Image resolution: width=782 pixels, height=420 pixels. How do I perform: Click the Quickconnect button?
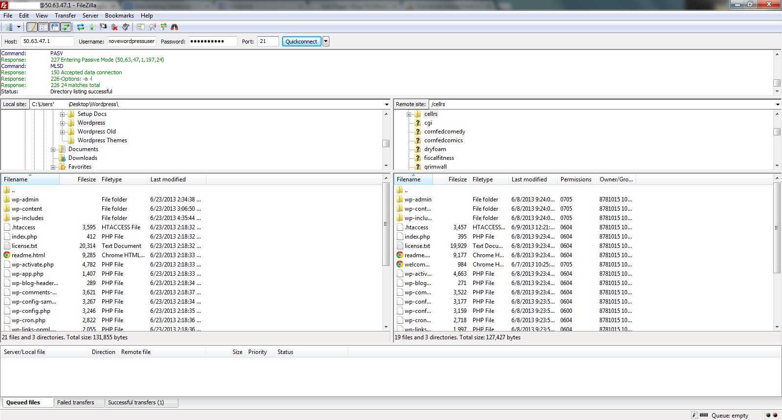(x=301, y=42)
